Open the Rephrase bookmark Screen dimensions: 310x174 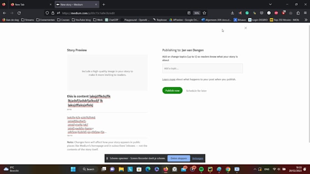point(160,20)
